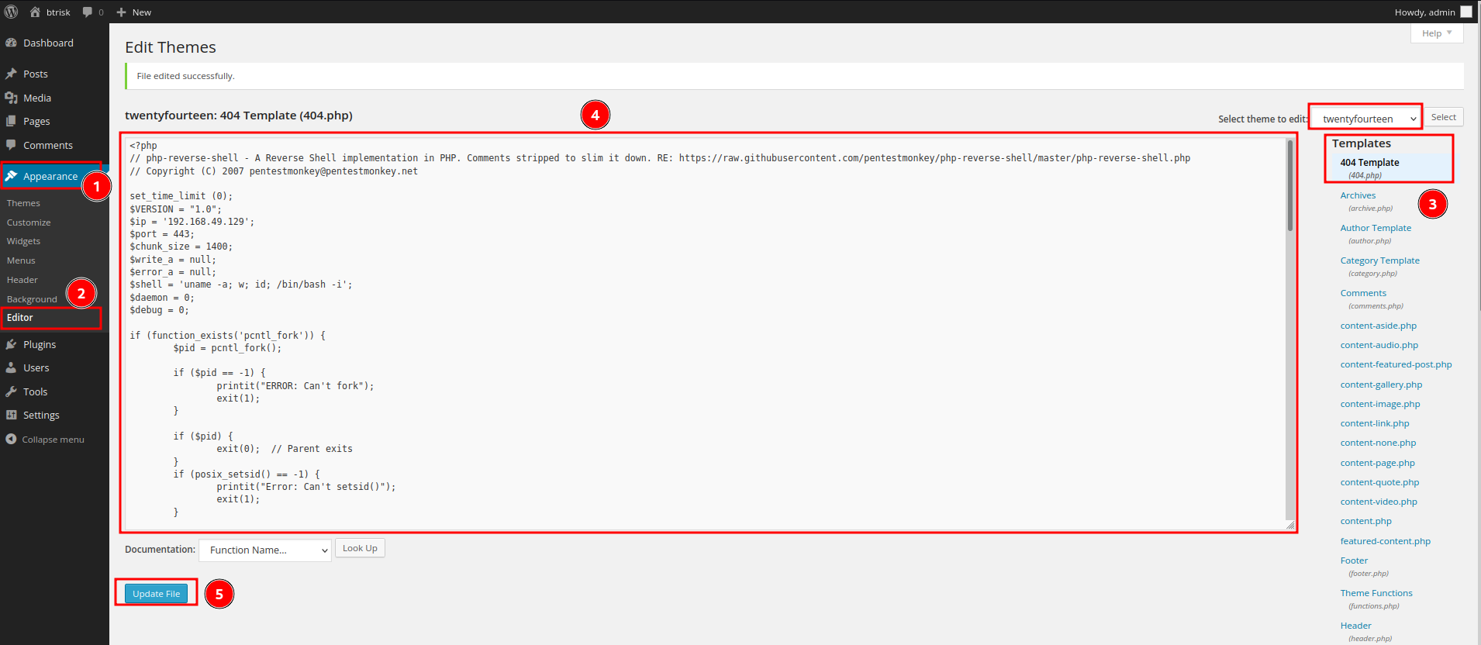This screenshot has width=1481, height=645.
Task: Open the Header submenu under Appearance
Action: (x=22, y=280)
